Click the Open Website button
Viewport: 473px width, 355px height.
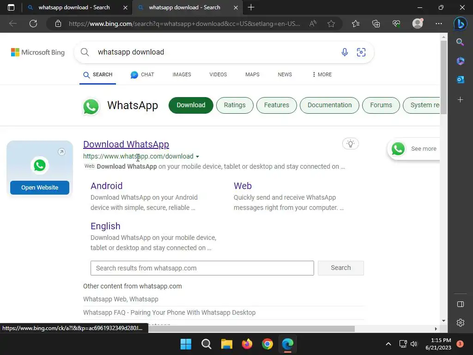coord(40,188)
